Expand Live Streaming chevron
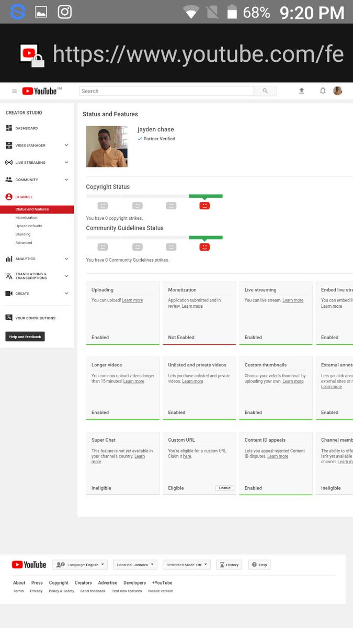This screenshot has height=628, width=353. (66, 163)
